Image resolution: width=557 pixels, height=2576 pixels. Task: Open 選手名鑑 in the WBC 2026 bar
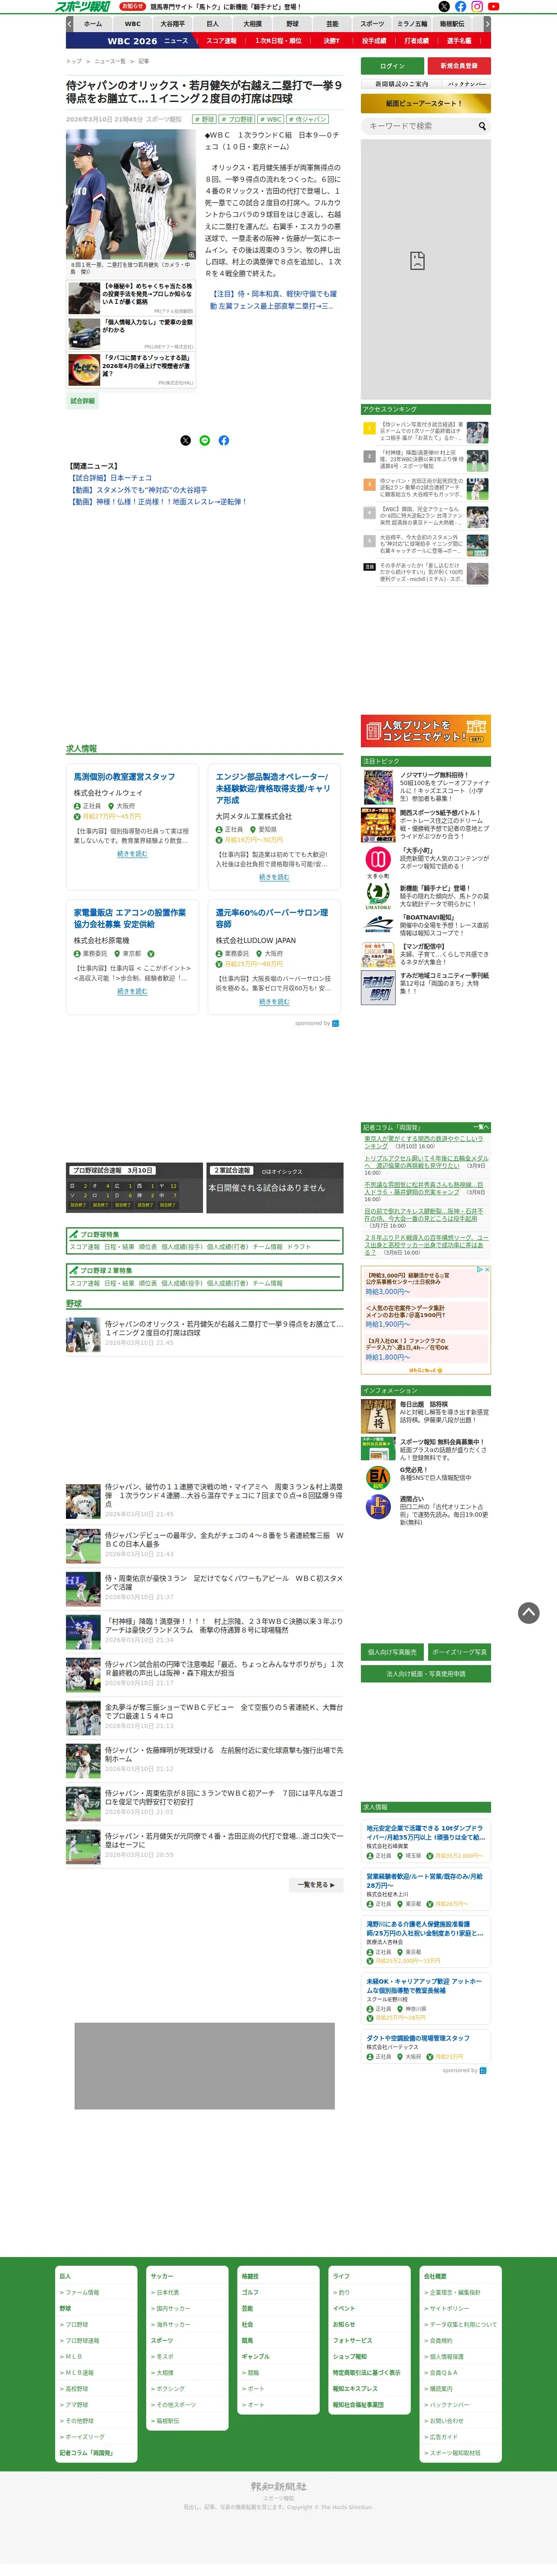459,41
